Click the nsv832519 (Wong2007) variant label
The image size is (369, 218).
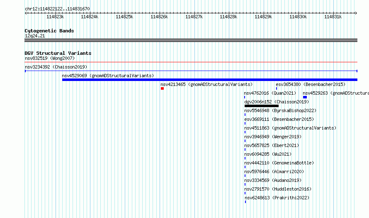(50, 58)
